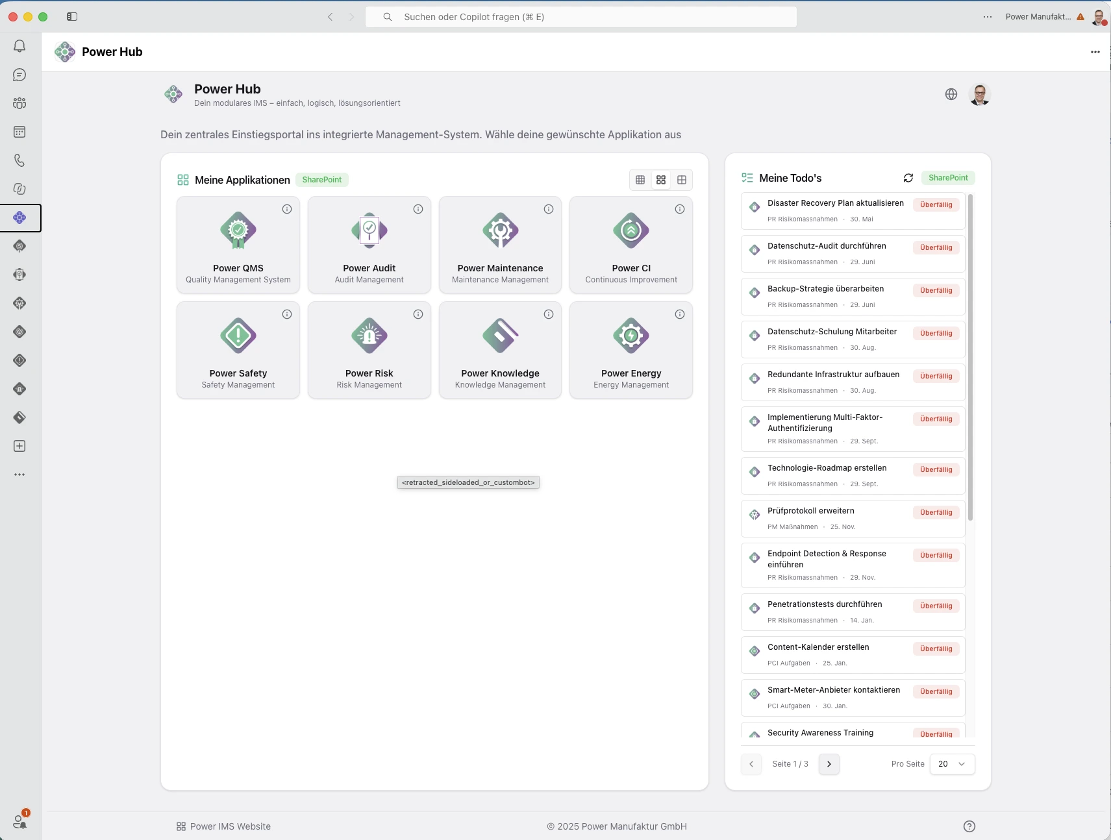Image resolution: width=1111 pixels, height=840 pixels.
Task: Click the user avatar next to the globe icon
Action: [980, 94]
